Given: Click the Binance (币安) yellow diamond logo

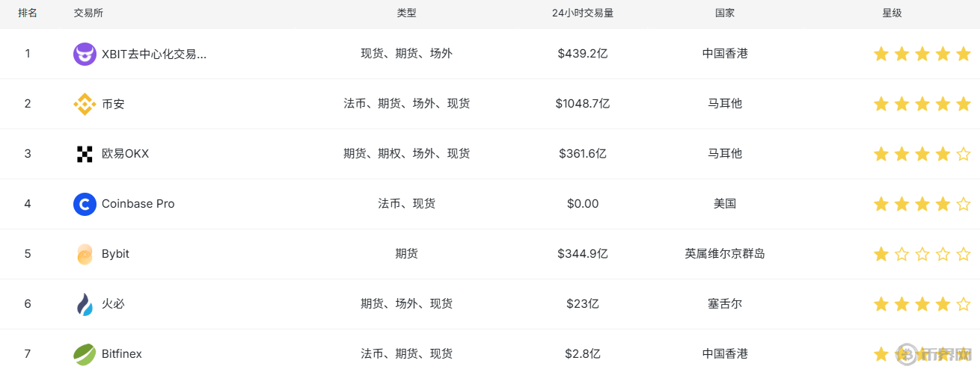Looking at the screenshot, I should tap(85, 104).
